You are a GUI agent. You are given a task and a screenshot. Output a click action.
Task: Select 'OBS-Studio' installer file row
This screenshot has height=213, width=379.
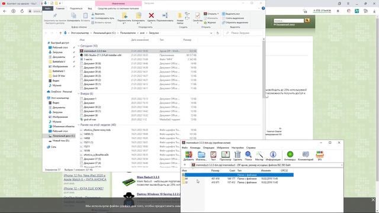tap(138, 55)
